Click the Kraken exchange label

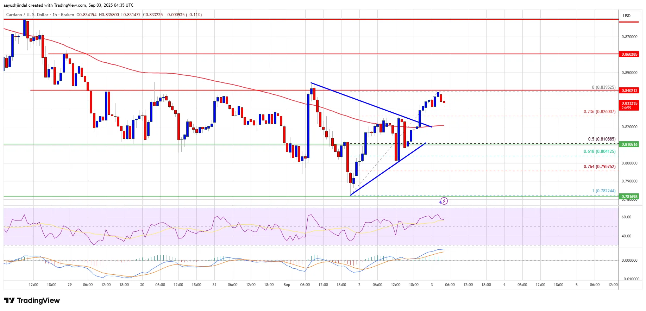[67, 15]
